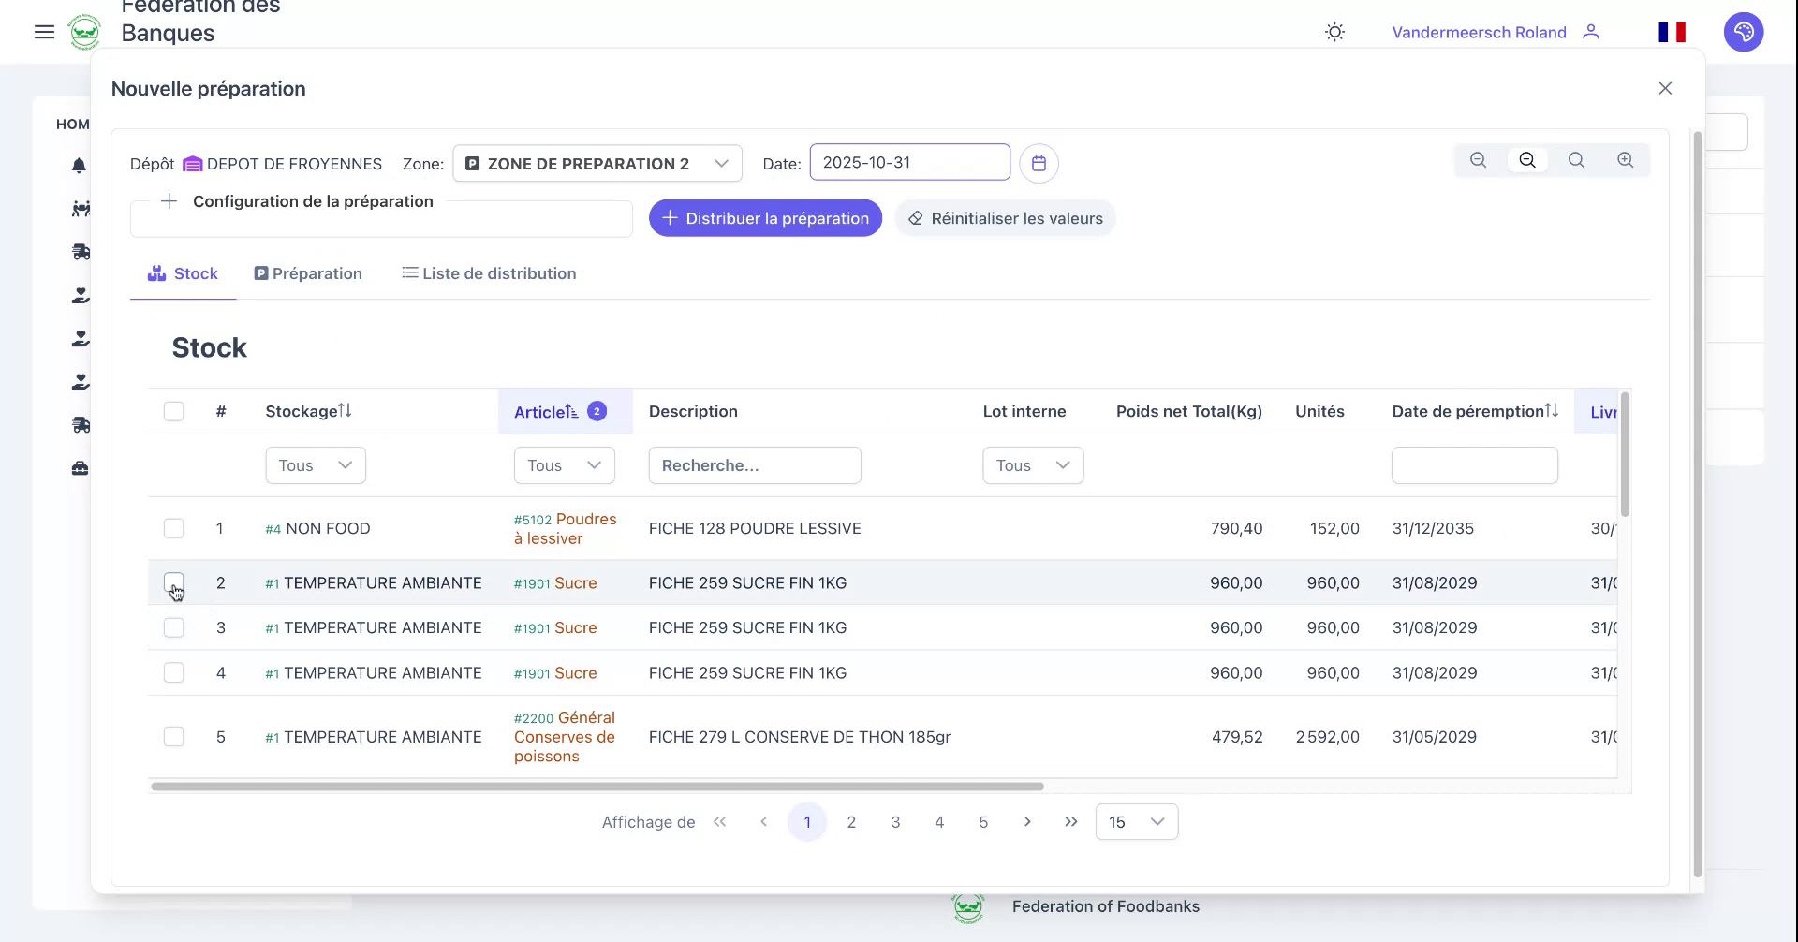1798x942 pixels.
Task: Open the Stockage 'Tous' filter dropdown
Action: click(315, 464)
